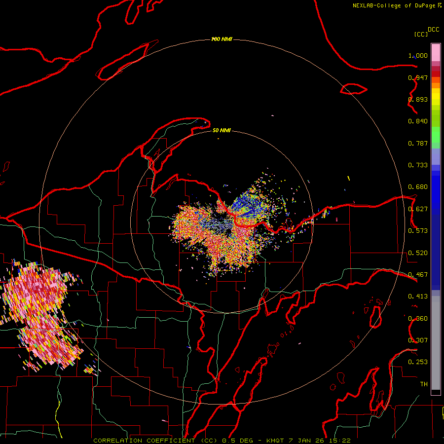
Task: Click the 50 NMI range ring label
Action: point(222,130)
